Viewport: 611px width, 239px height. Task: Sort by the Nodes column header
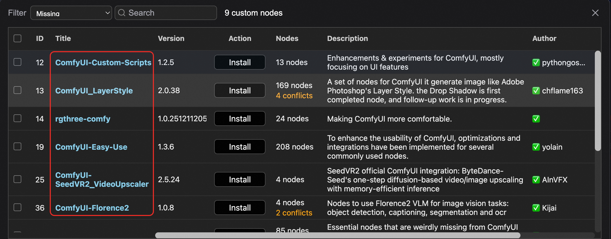tap(287, 38)
